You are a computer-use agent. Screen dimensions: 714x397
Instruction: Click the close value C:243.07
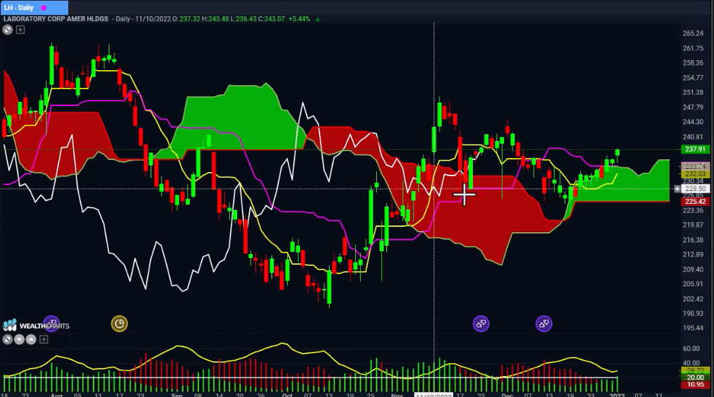272,19
